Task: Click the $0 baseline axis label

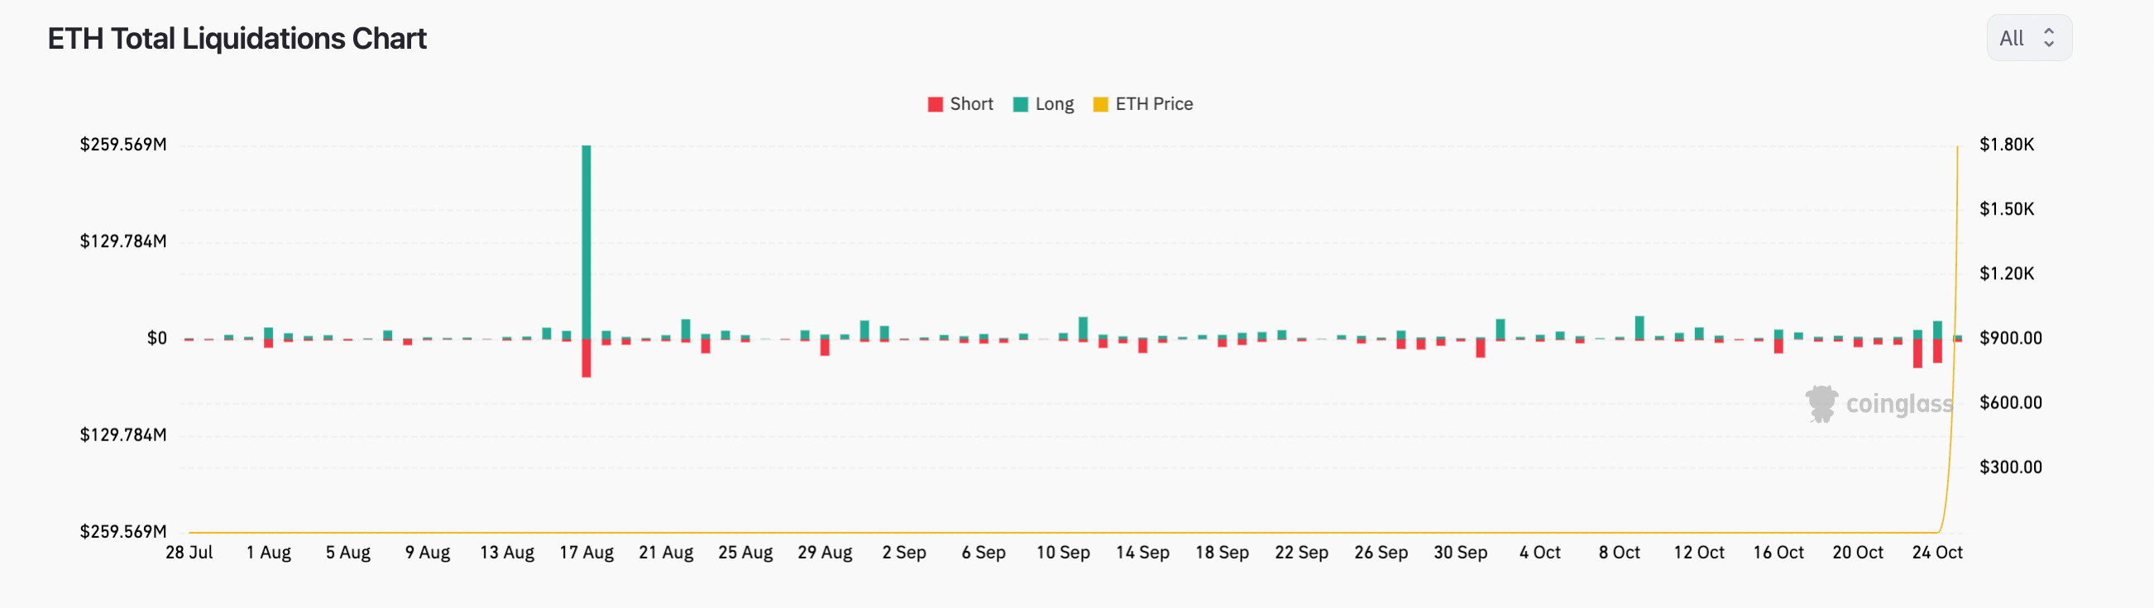Action: (x=156, y=338)
